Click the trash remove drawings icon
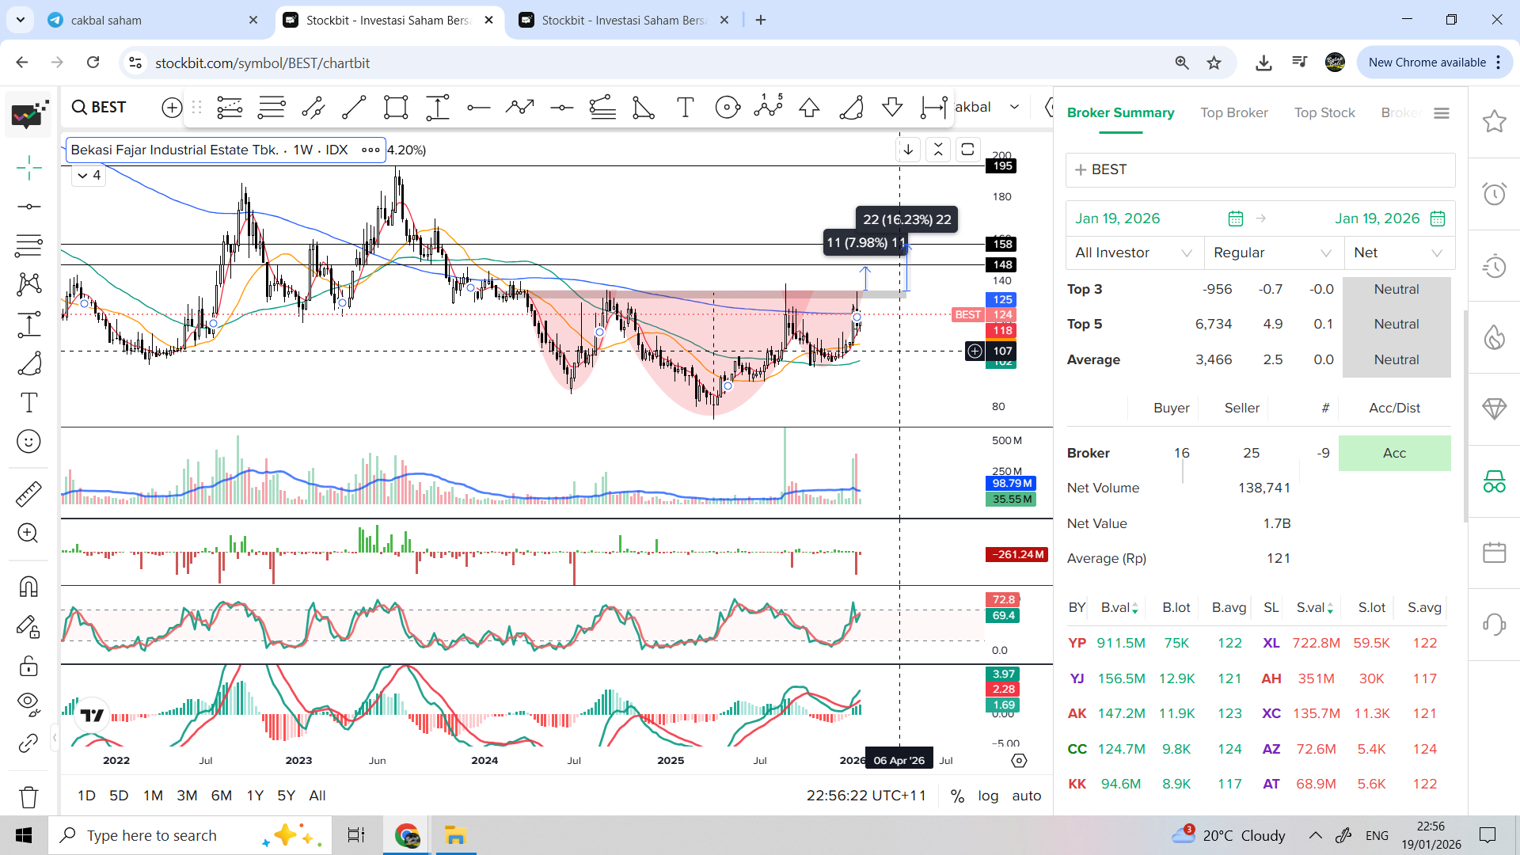This screenshot has height=855, width=1520. [28, 796]
